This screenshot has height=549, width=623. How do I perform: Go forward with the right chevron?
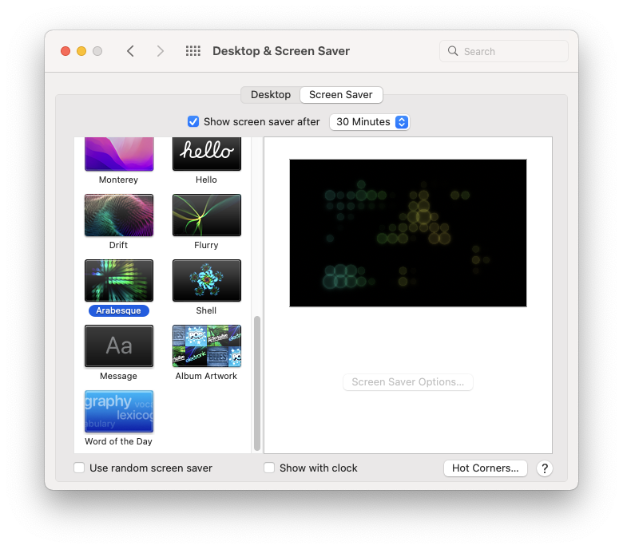160,51
